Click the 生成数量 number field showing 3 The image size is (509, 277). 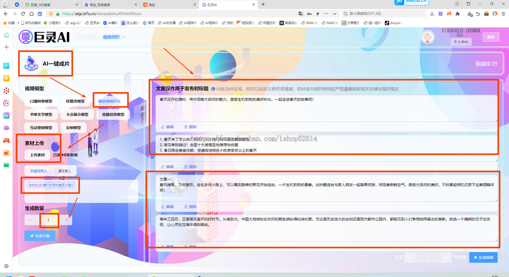tap(48, 220)
